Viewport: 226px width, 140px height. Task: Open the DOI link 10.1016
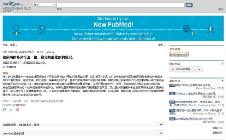click(47, 101)
